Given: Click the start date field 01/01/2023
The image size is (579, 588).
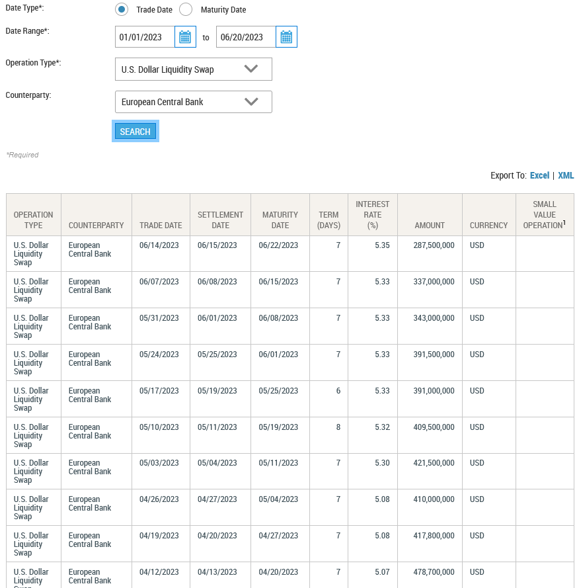Looking at the screenshot, I should coord(145,37).
